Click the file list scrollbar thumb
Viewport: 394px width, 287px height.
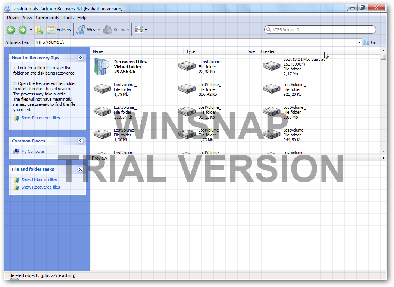[384, 57]
